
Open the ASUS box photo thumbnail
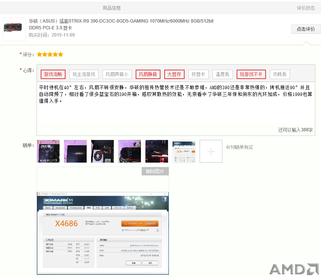48,151
